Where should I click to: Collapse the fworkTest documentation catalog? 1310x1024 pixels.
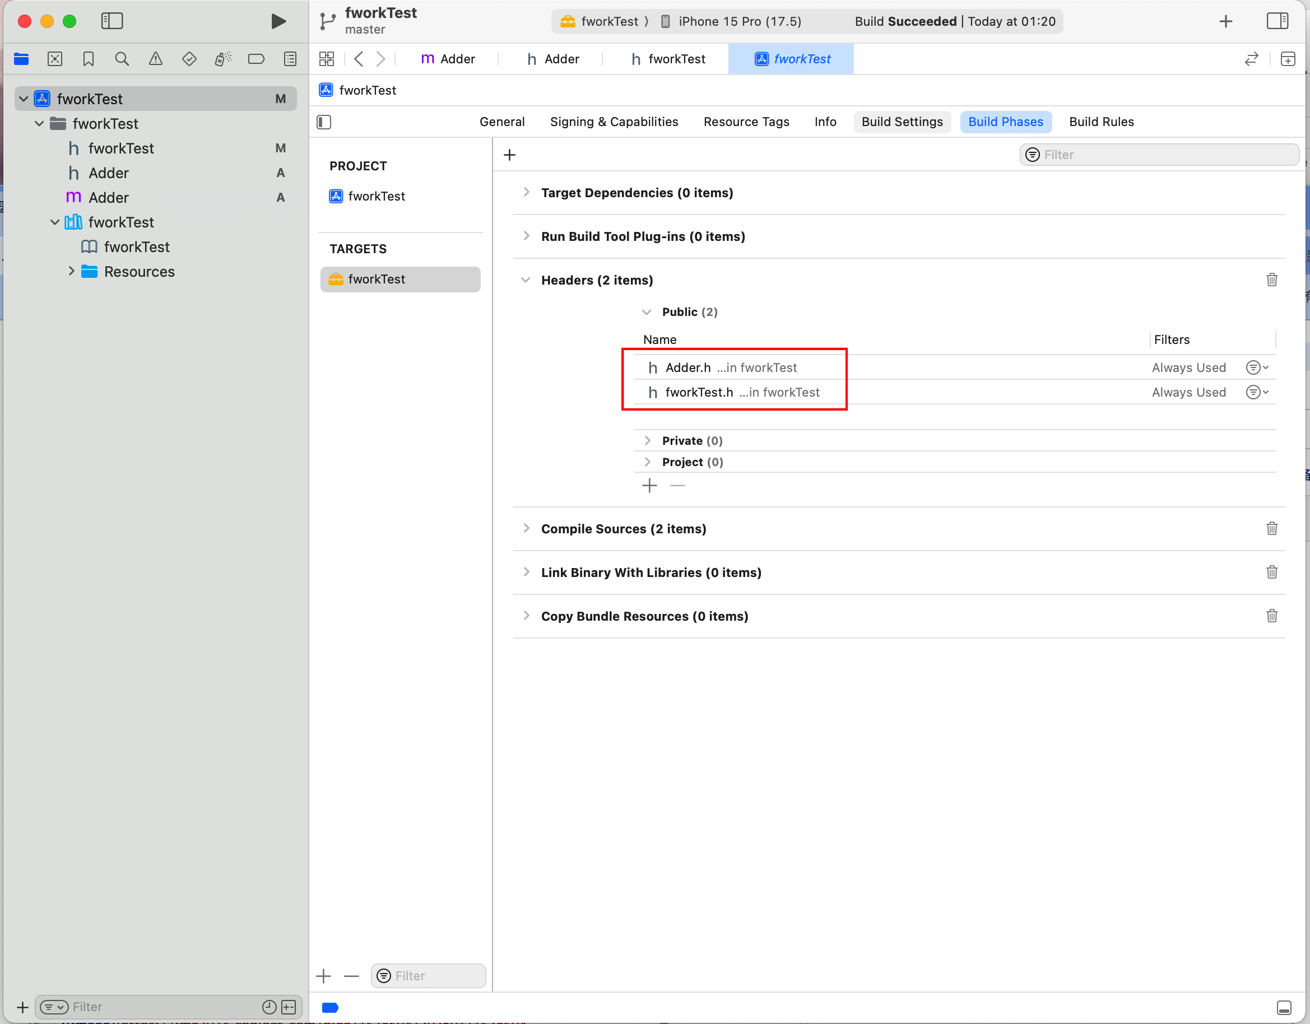pos(54,222)
